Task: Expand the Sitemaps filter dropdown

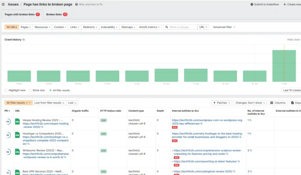Action: point(128,27)
